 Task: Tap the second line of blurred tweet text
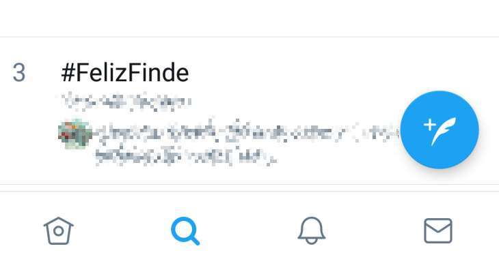[x=185, y=156]
